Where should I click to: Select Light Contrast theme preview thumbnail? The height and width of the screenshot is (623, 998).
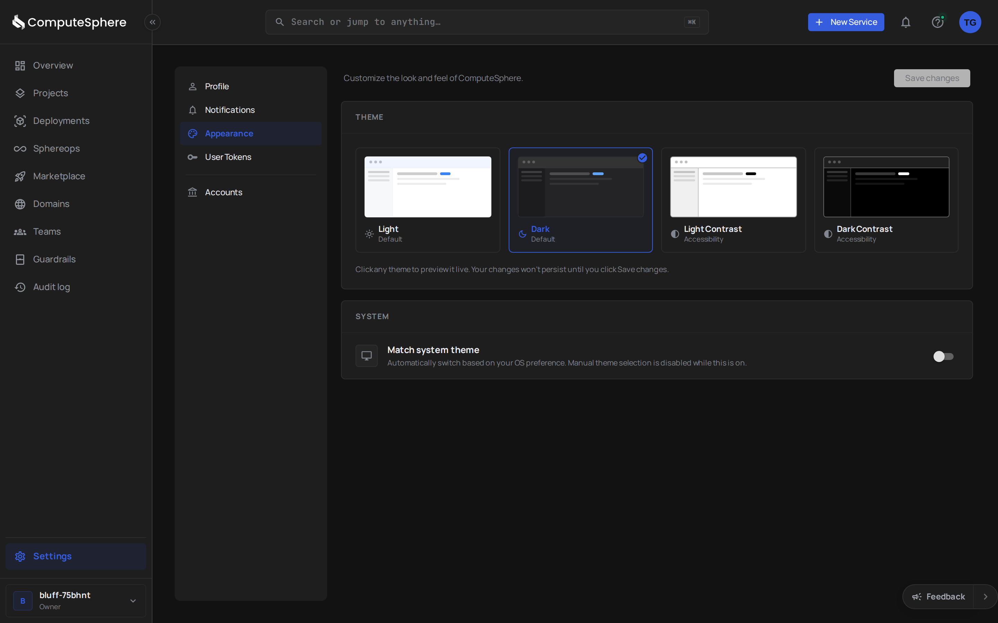733,187
